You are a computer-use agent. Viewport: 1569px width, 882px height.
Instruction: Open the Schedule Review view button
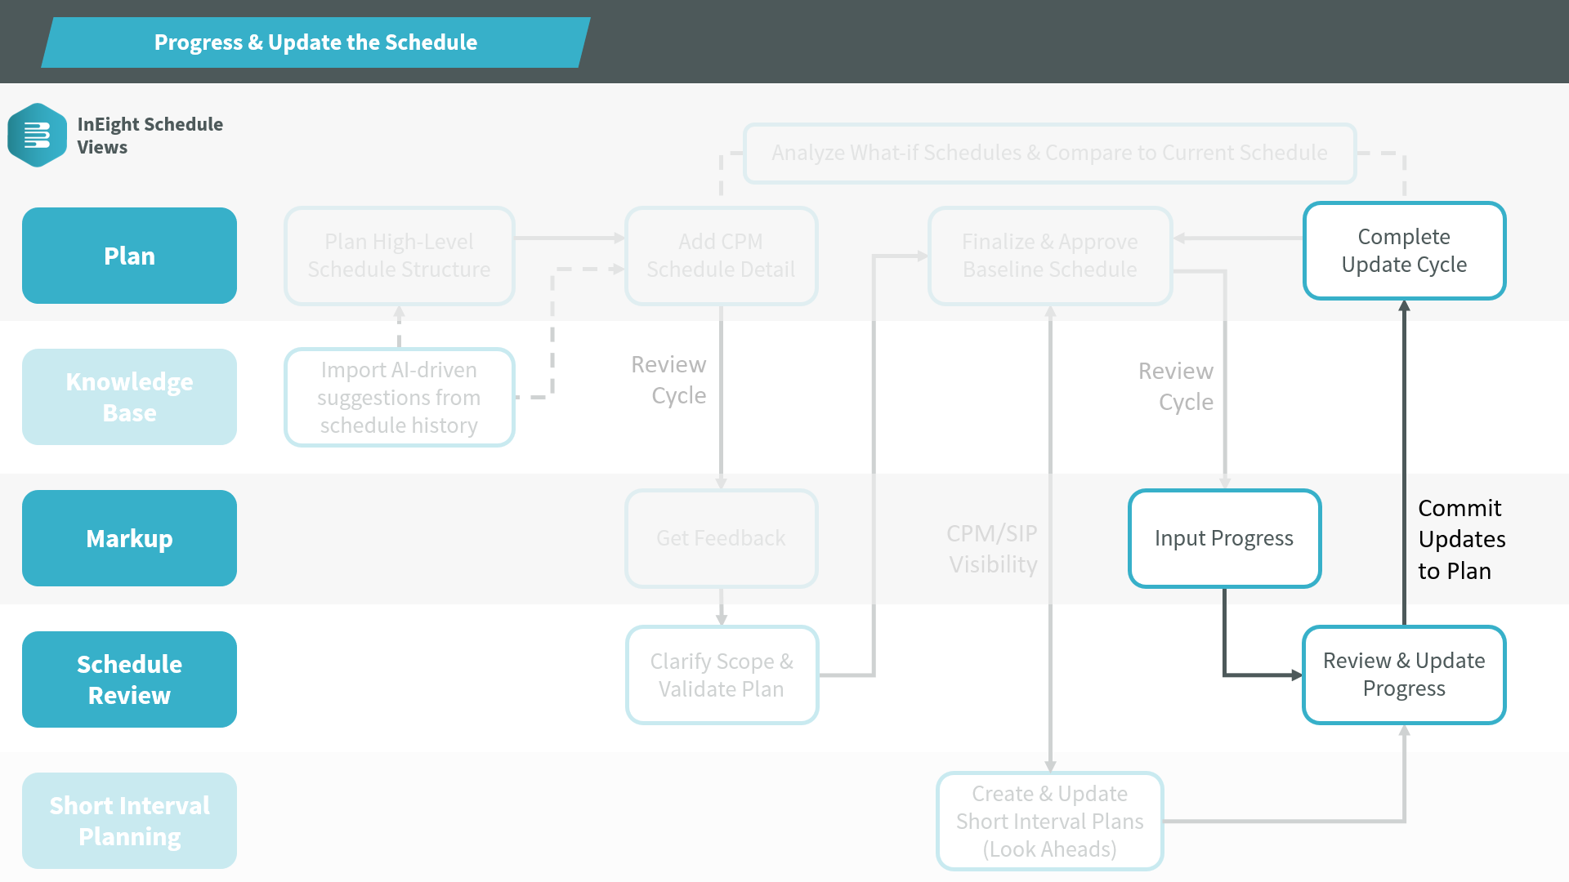click(129, 679)
